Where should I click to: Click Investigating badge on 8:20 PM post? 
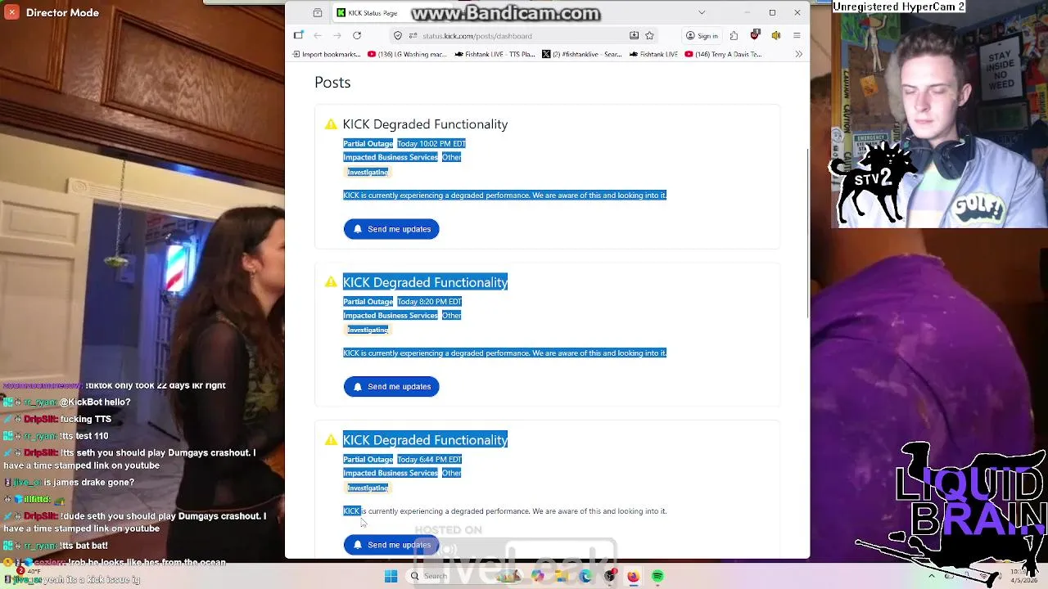pos(368,330)
